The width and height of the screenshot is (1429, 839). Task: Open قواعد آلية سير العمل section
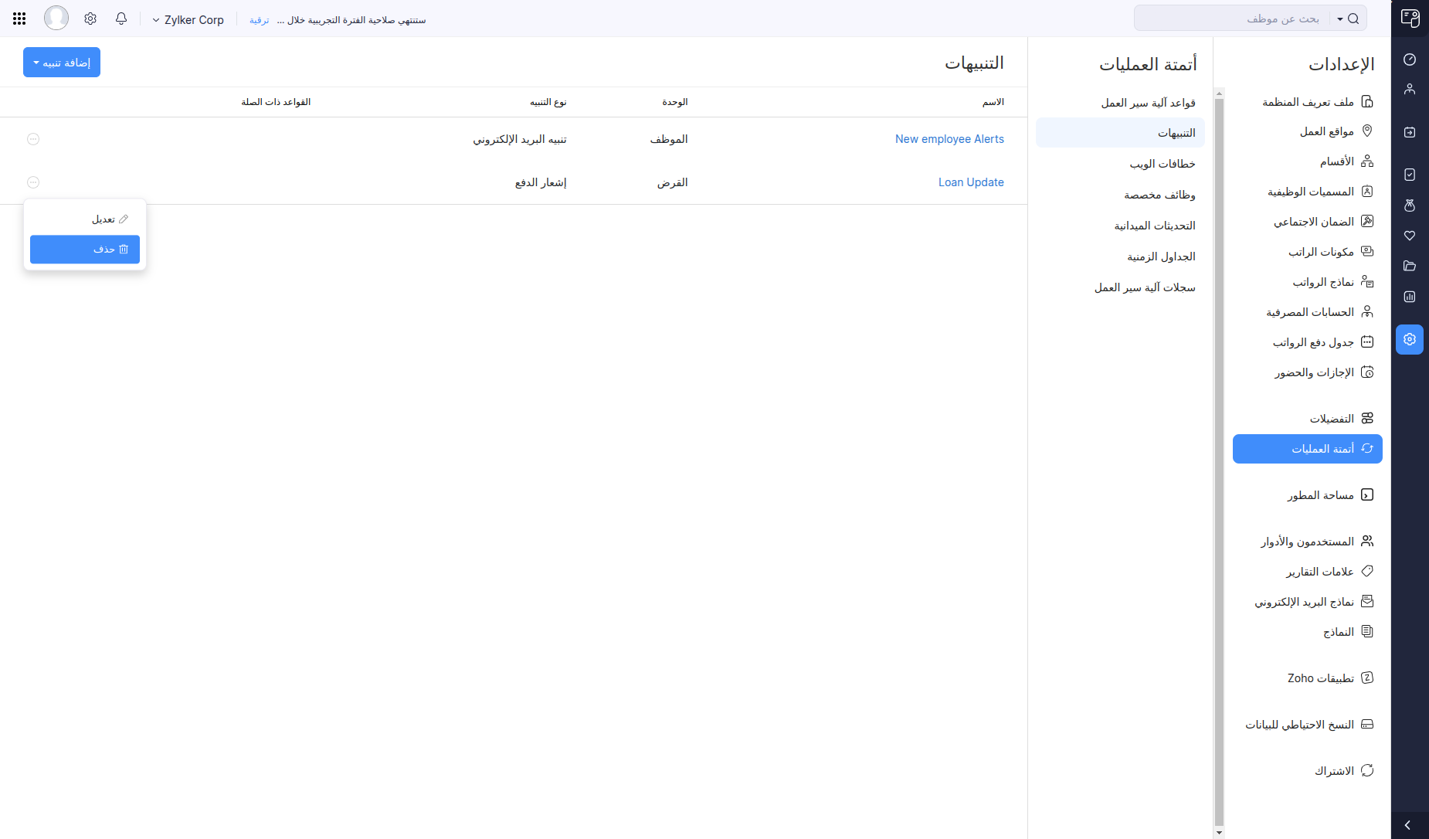(1148, 103)
